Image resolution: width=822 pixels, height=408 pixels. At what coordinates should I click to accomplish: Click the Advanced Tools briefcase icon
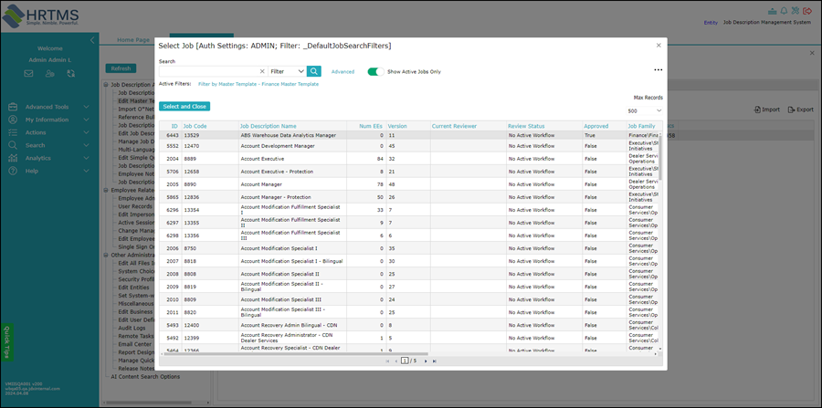13,107
